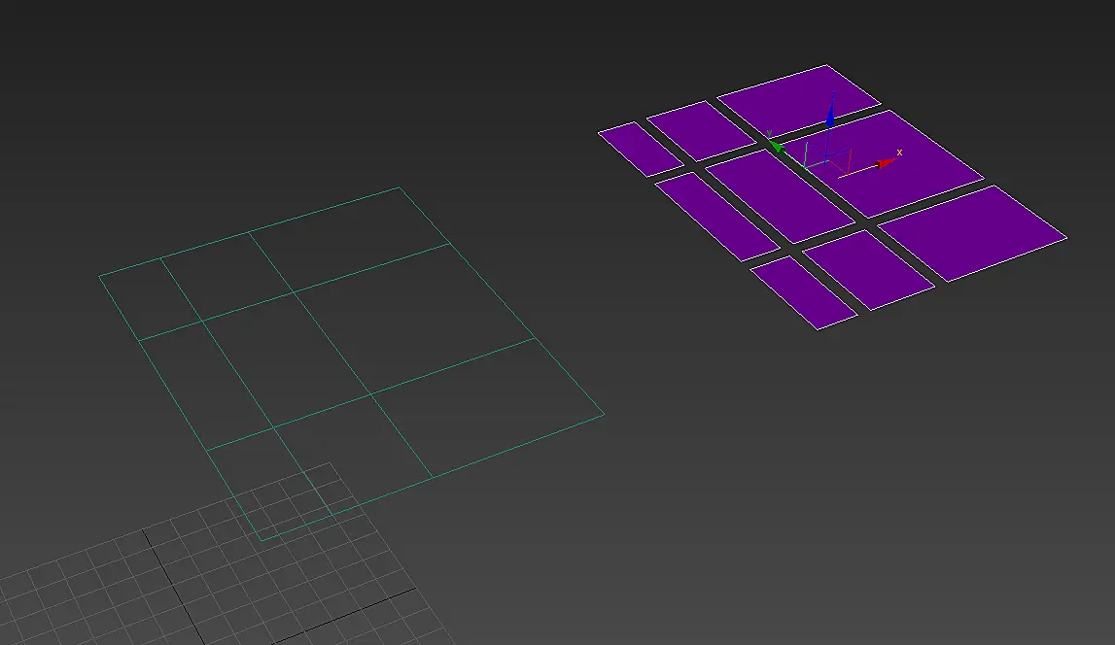Select the center purple polygon of the split grid
The height and width of the screenshot is (645, 1115).
coord(780,197)
